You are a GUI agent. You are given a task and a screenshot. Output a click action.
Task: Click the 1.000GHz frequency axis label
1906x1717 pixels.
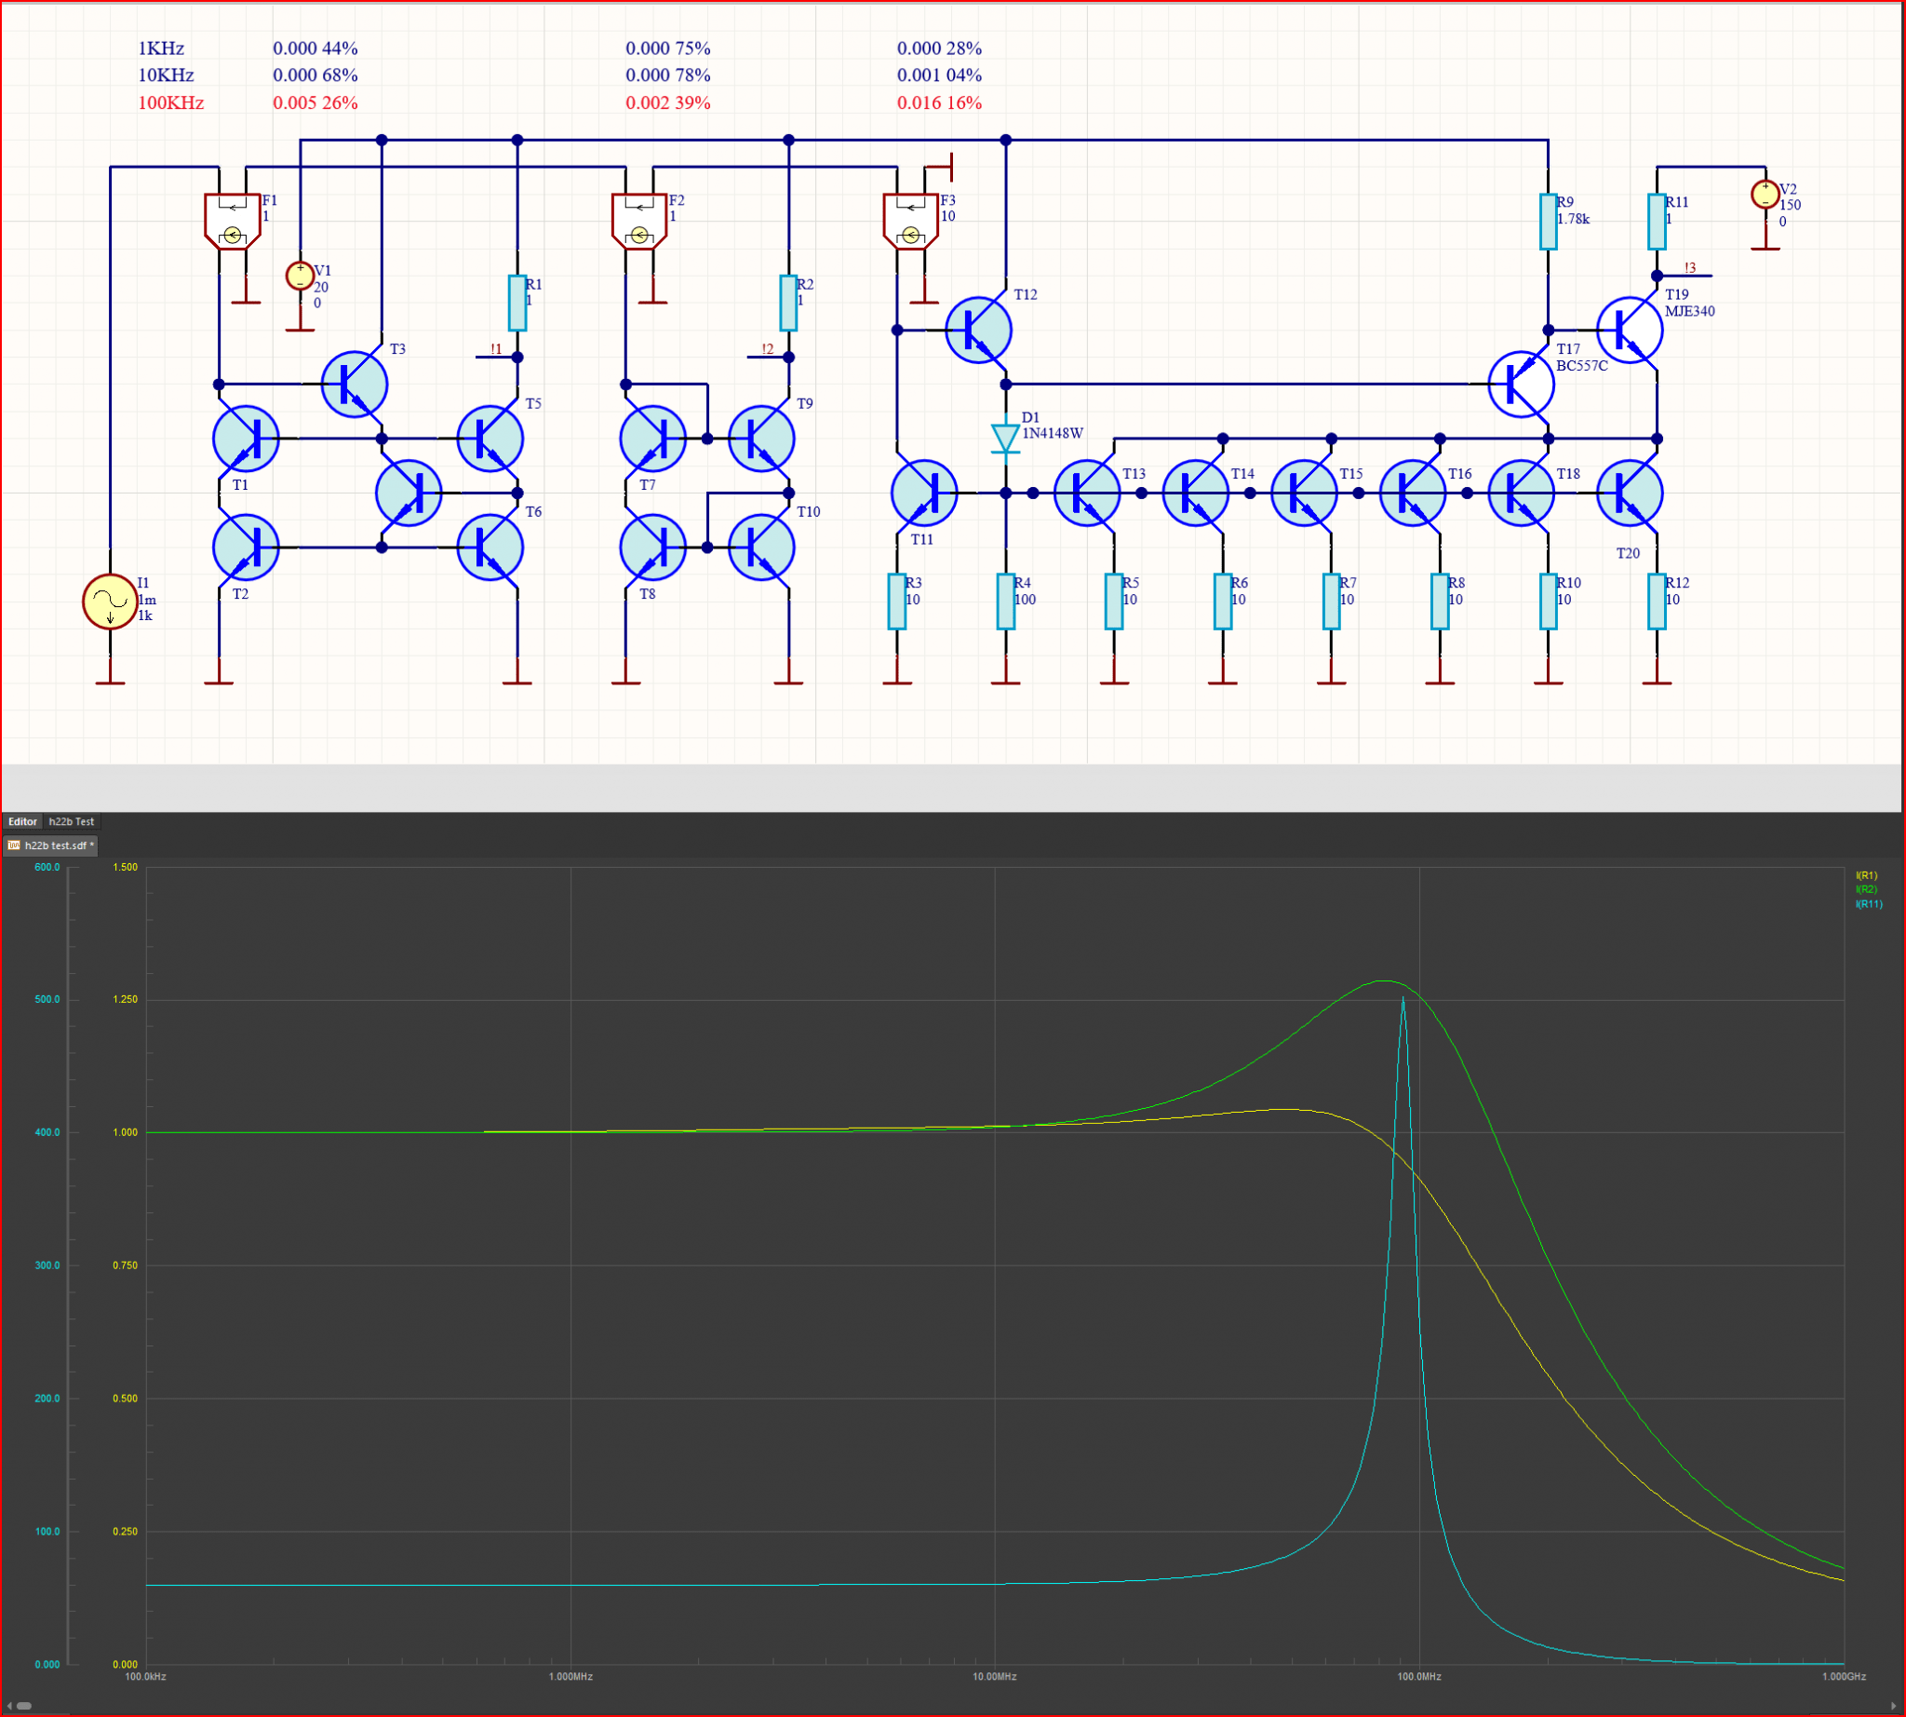pos(1843,1676)
